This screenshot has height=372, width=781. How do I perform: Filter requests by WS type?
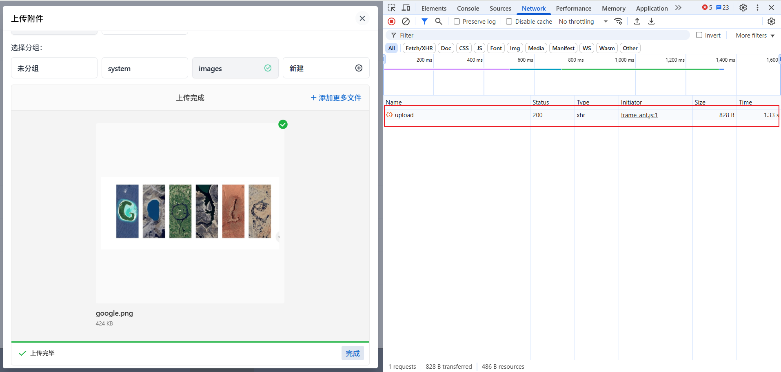tap(587, 48)
